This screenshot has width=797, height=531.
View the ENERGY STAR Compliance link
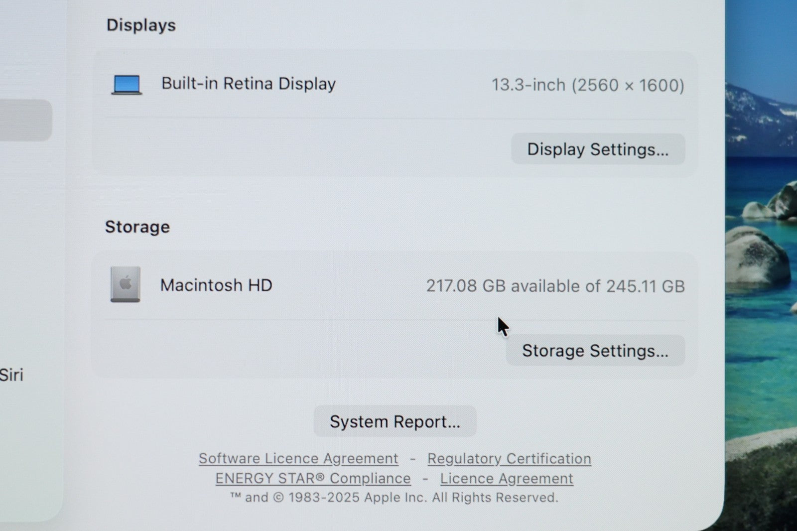pyautogui.click(x=313, y=478)
